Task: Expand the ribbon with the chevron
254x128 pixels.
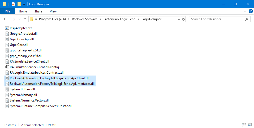Action: coord(245,11)
